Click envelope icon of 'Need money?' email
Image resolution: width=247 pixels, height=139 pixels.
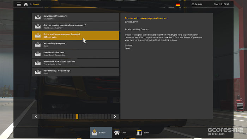[38, 72]
